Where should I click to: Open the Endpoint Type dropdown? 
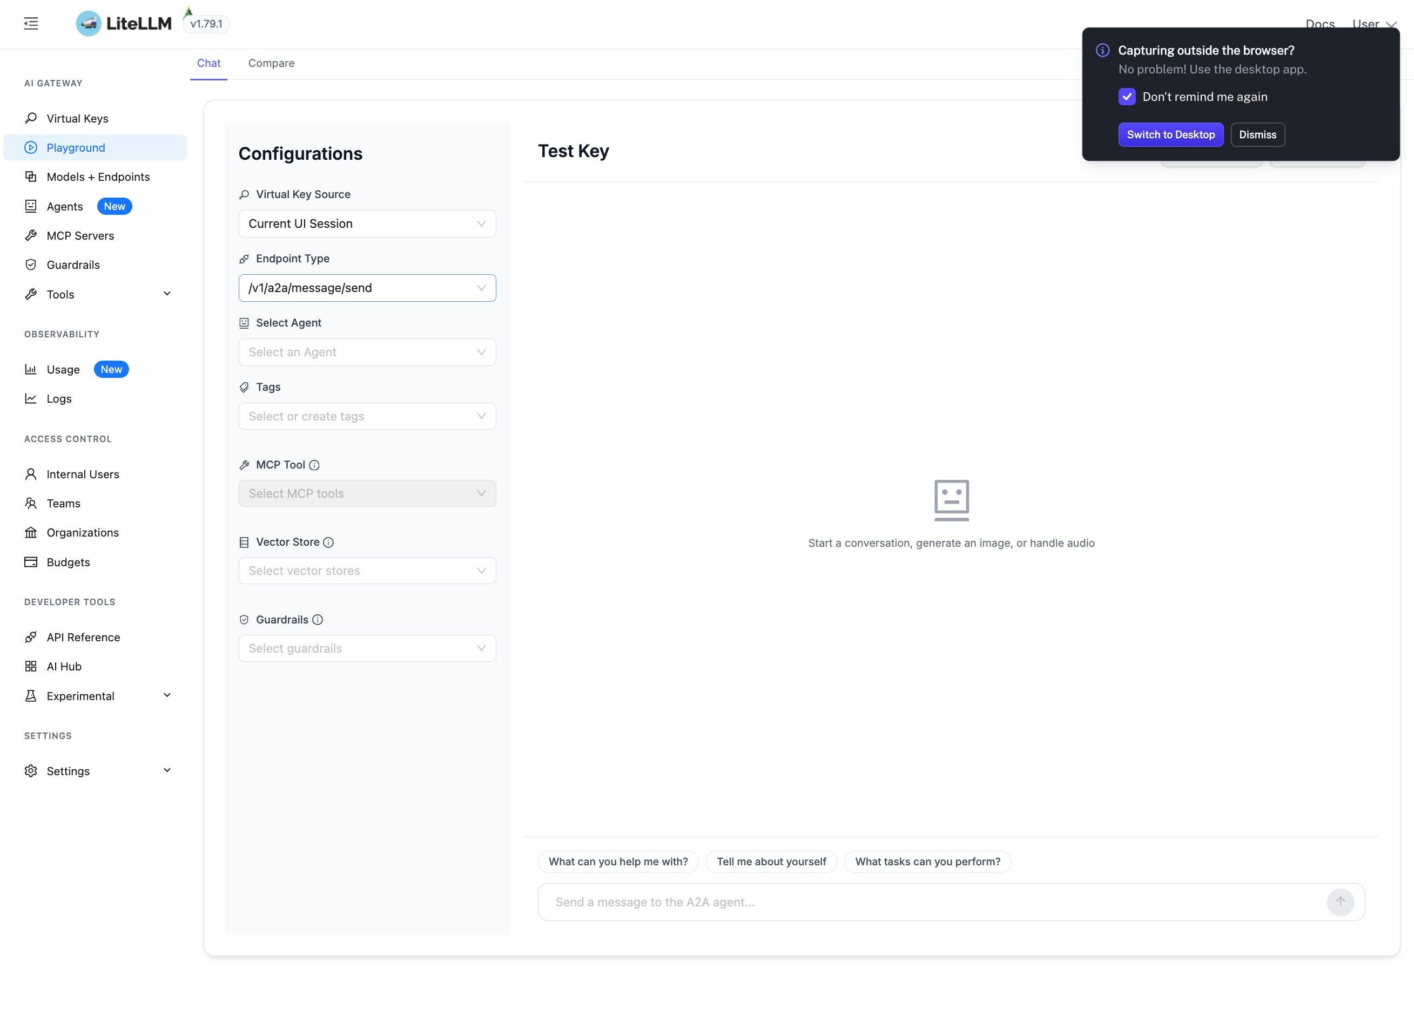click(x=367, y=287)
